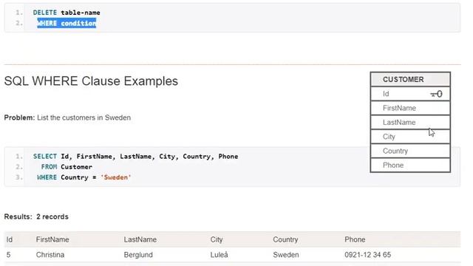The image size is (473, 266).
Task: Click the 'Berglund' cell
Action: coord(138,255)
